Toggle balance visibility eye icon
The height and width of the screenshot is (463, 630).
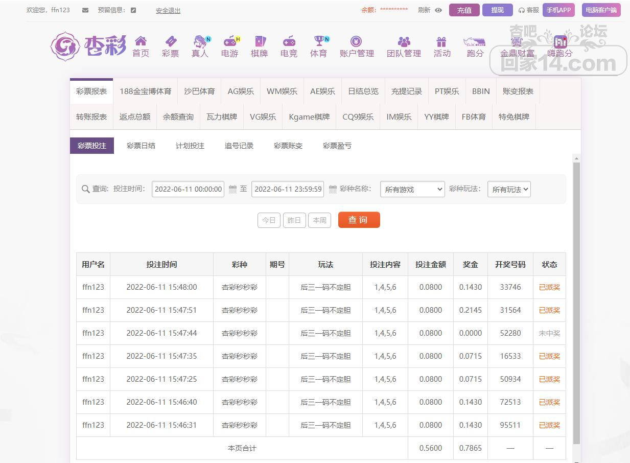click(438, 10)
